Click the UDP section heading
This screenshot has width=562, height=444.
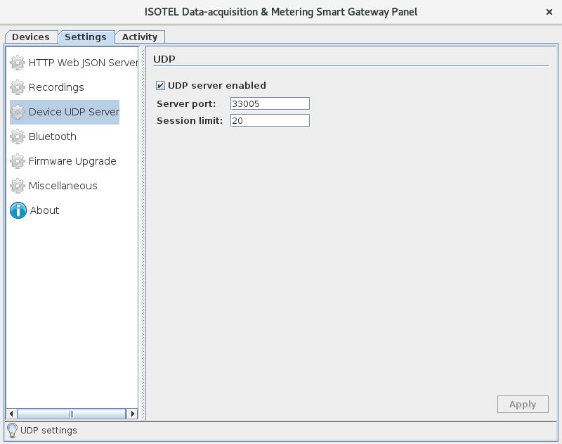pyautogui.click(x=164, y=59)
